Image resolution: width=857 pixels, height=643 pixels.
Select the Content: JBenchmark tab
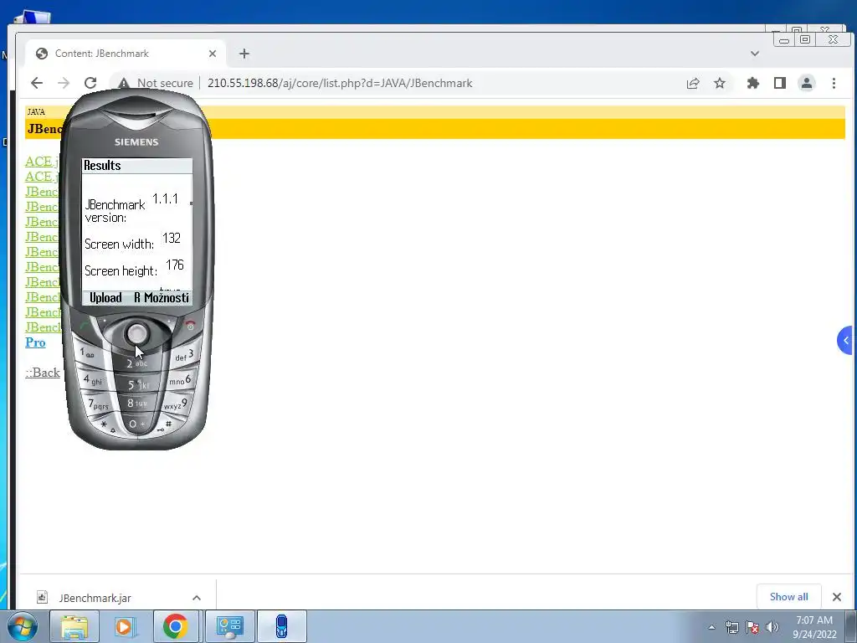point(126,54)
